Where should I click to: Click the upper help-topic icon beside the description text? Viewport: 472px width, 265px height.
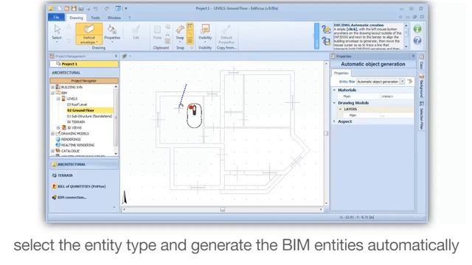tap(326, 29)
